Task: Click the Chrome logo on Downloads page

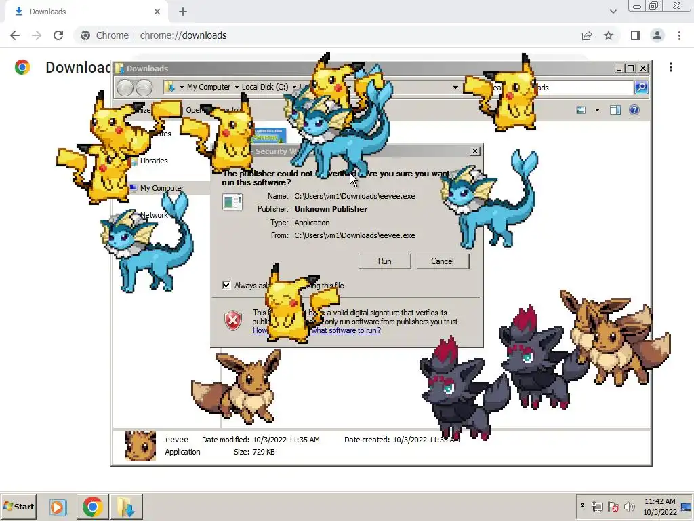Action: (x=22, y=67)
